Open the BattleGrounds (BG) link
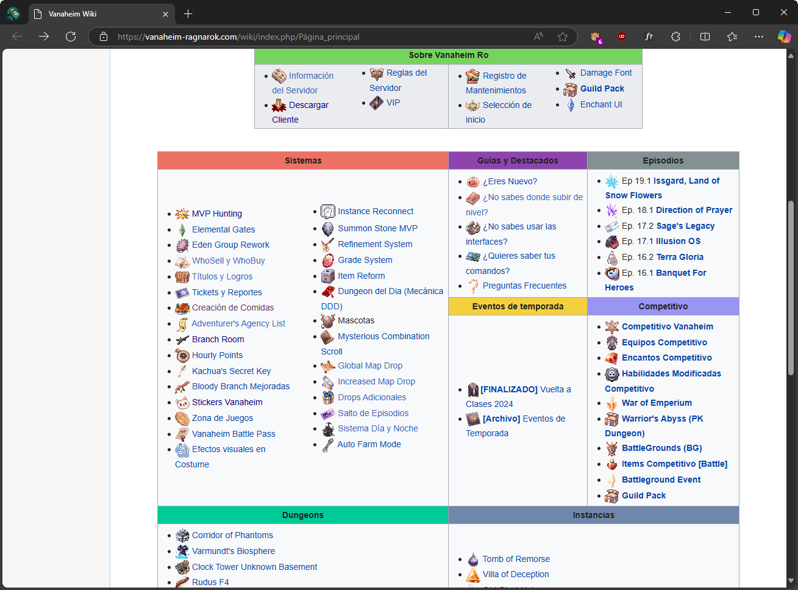This screenshot has width=798, height=590. (661, 448)
